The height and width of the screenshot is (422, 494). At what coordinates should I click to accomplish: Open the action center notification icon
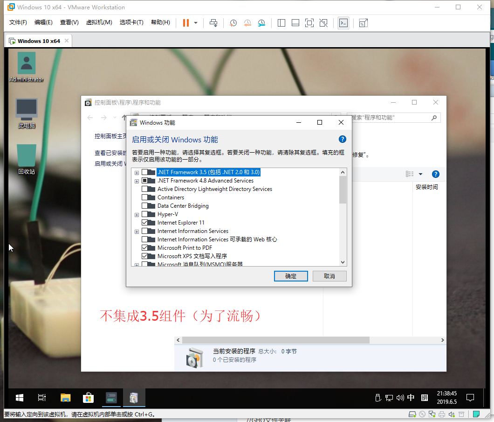point(470,398)
